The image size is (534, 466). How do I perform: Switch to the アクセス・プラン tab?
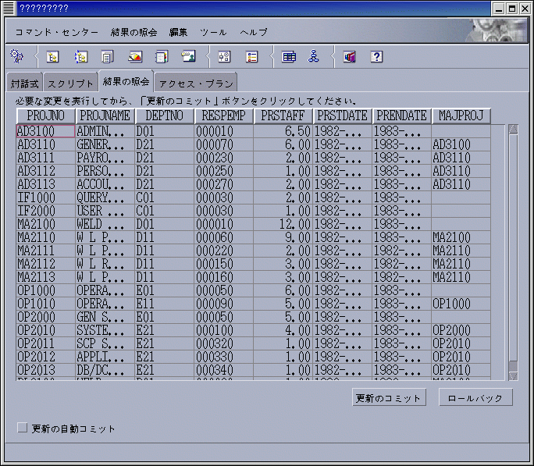click(x=196, y=83)
